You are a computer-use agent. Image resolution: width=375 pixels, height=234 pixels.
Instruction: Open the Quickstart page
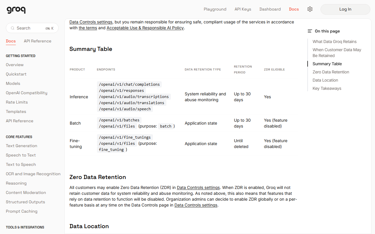[16, 74]
